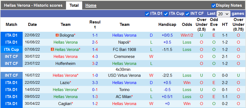The image size is (246, 108).
Task: Uncheck the ITA Cup filter checkbox
Action: point(166,14)
